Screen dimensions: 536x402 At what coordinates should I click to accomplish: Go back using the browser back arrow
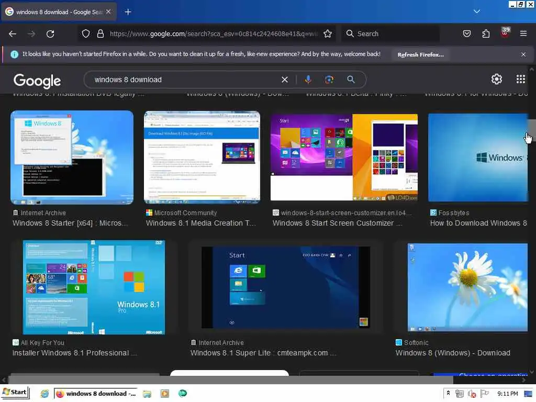click(x=13, y=34)
